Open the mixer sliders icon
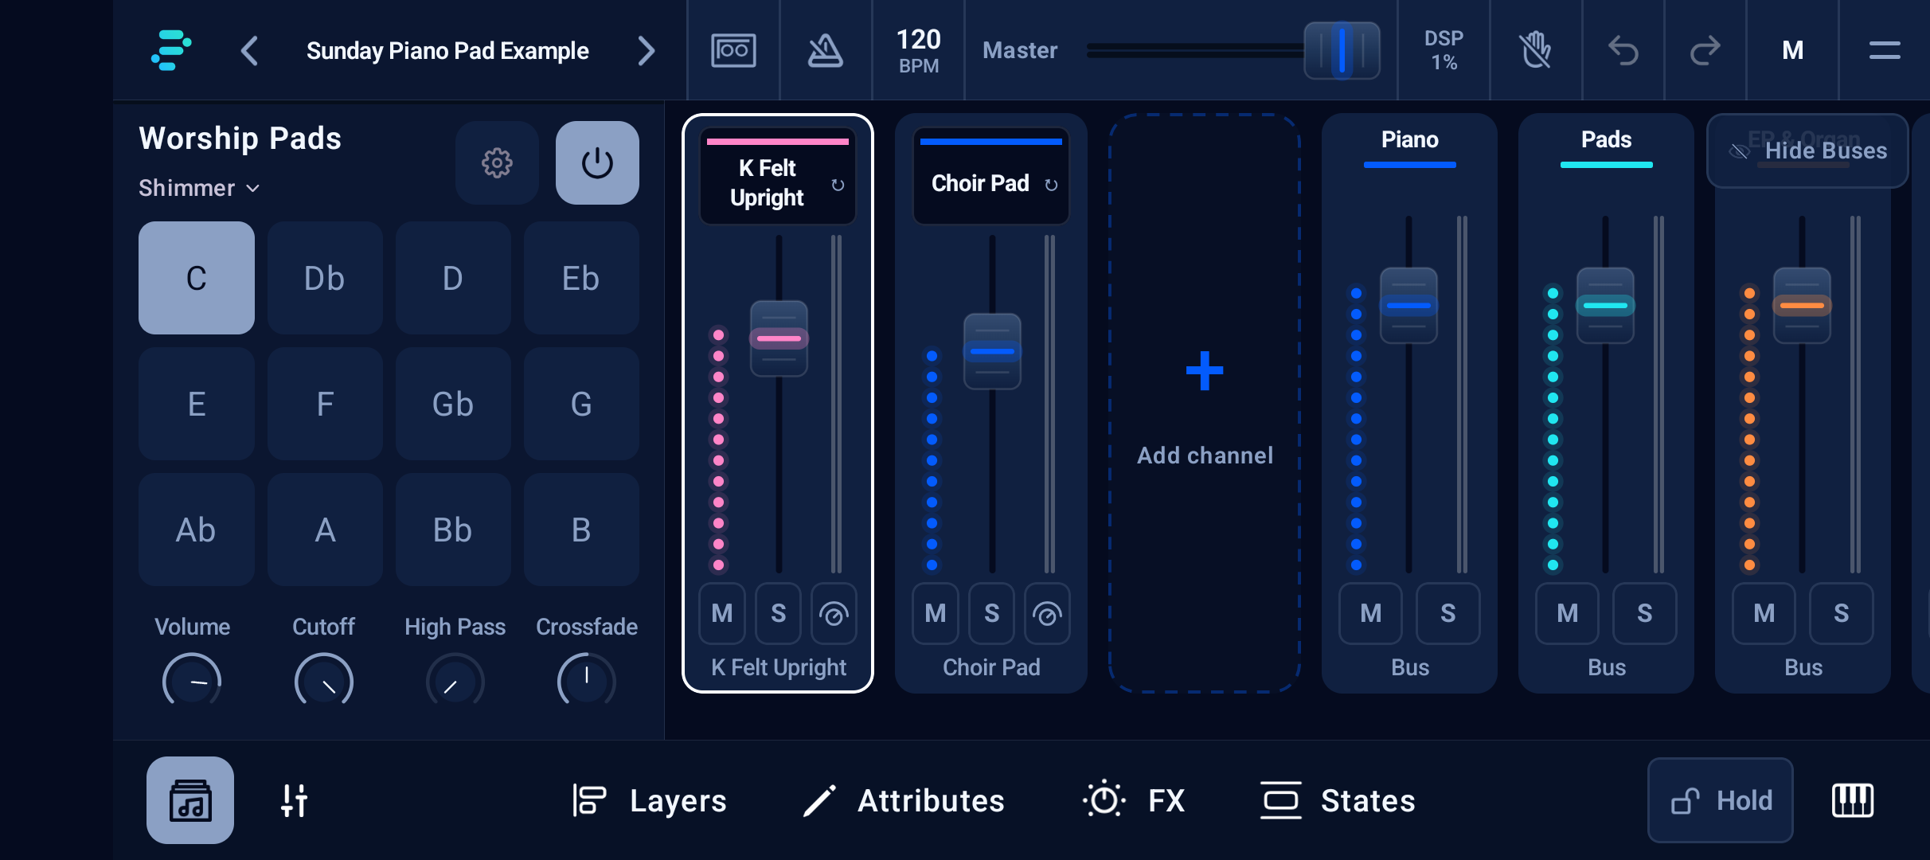1930x860 pixels. 294,799
